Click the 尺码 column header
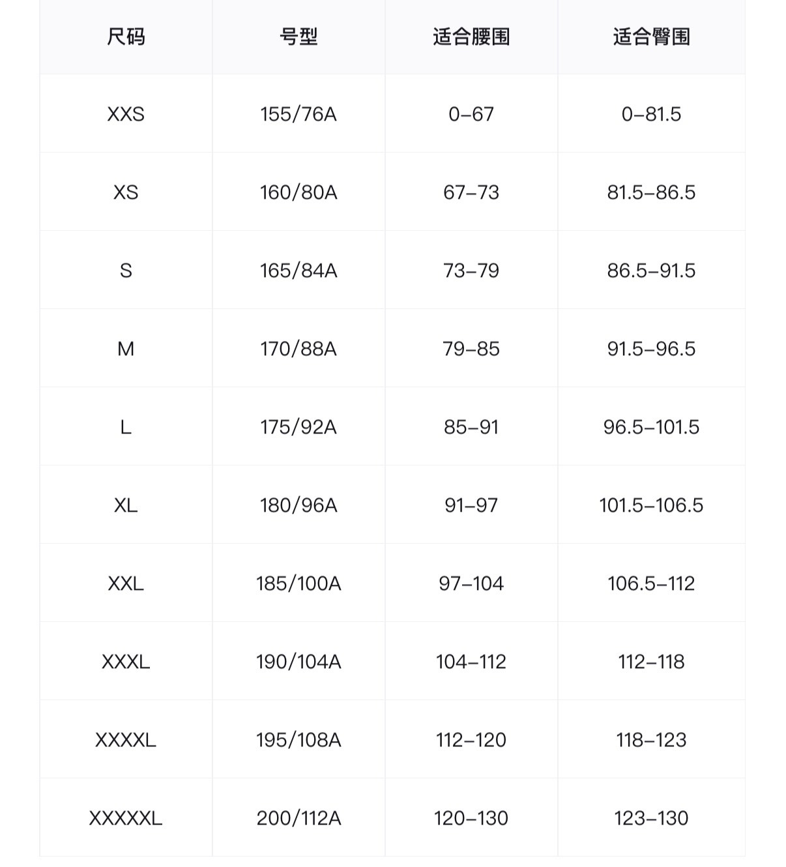Image resolution: width=786 pixels, height=867 pixels. tap(126, 37)
